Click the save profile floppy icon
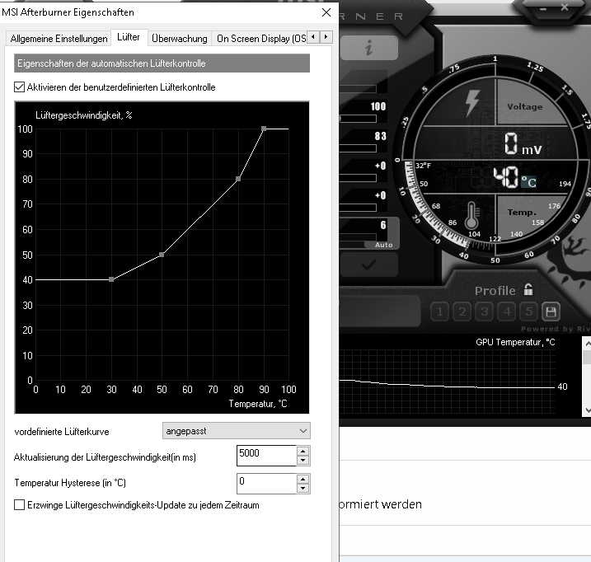The height and width of the screenshot is (562, 591). 551,311
